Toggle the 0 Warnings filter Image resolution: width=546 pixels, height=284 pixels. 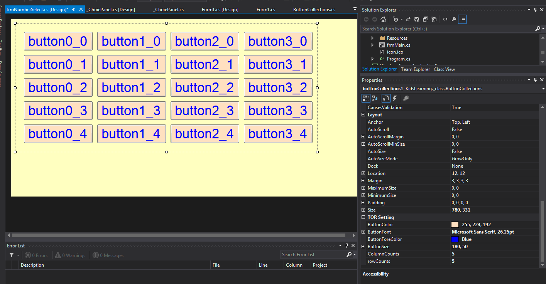70,255
